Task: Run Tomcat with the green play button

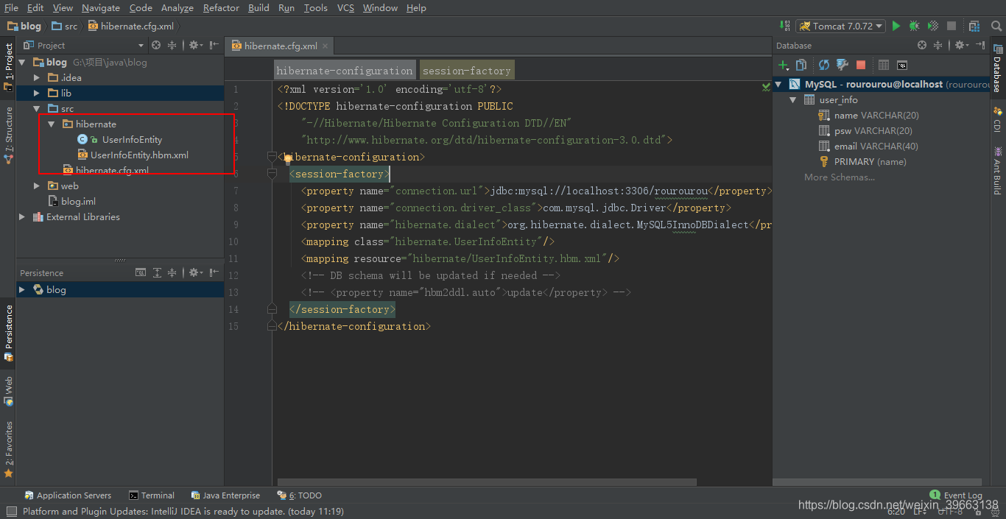Action: [x=896, y=26]
